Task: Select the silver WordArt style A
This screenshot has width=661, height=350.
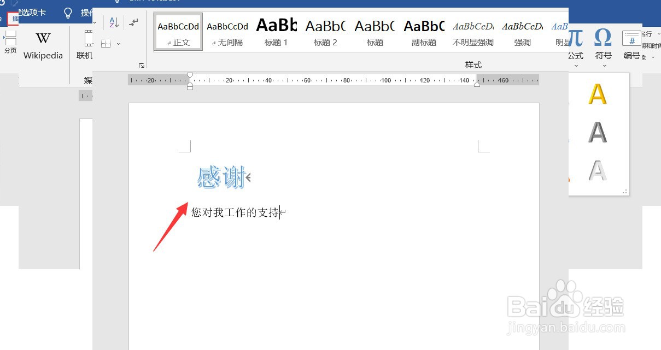Action: 598,133
